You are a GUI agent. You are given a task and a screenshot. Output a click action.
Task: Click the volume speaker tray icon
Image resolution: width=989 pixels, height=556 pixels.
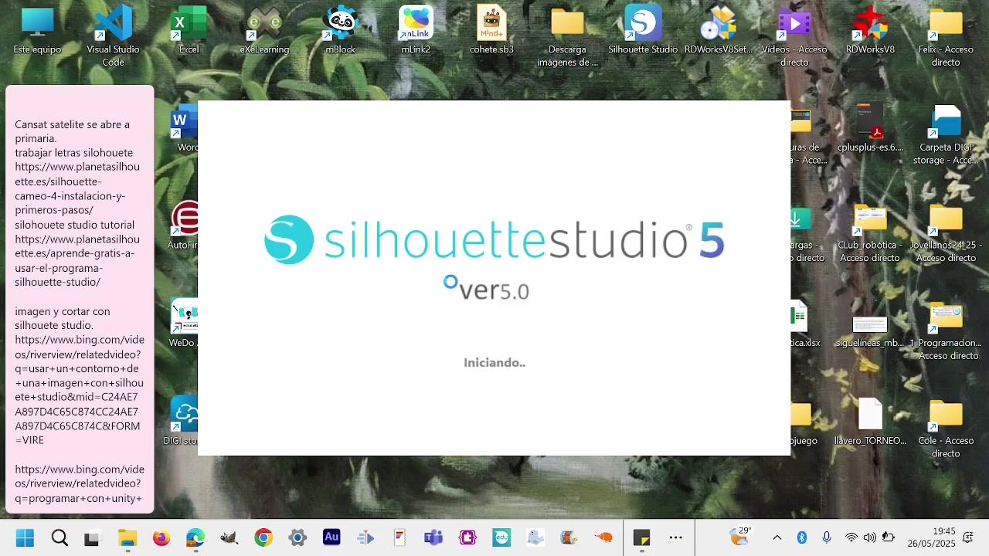pyautogui.click(x=870, y=537)
